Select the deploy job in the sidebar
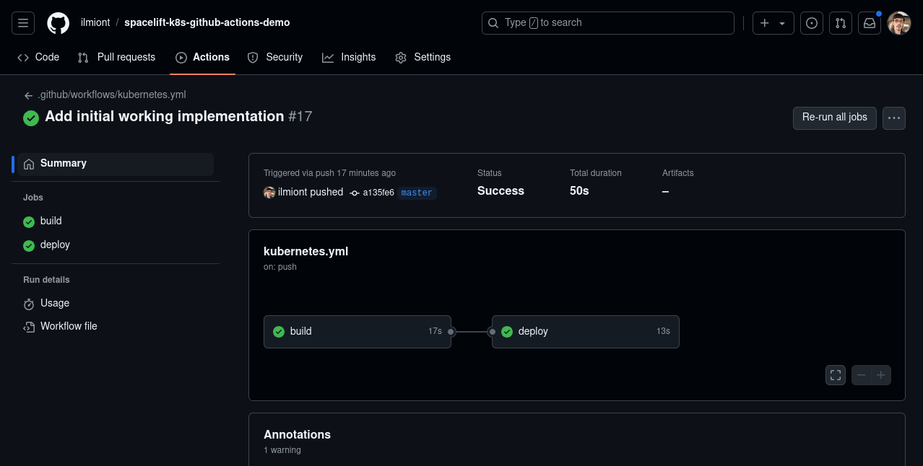 point(54,245)
